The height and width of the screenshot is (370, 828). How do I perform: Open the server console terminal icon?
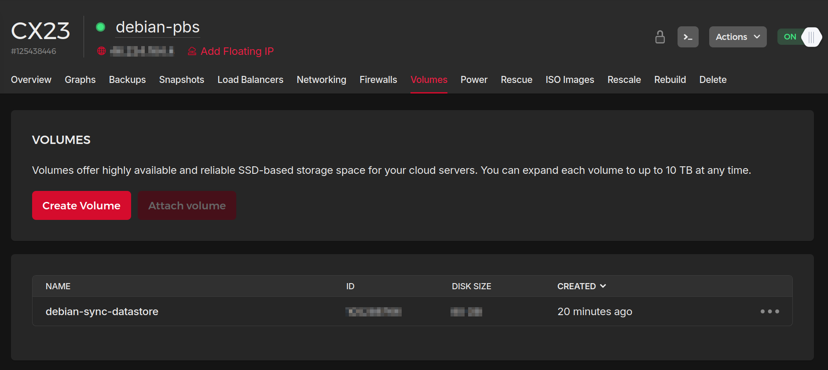click(688, 37)
